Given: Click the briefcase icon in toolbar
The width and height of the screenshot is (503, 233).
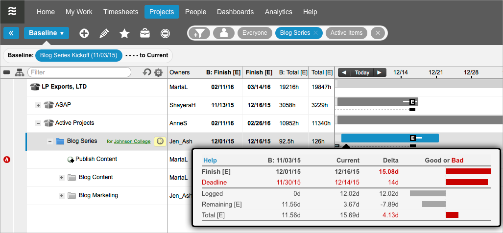Looking at the screenshot, I should click(x=145, y=33).
